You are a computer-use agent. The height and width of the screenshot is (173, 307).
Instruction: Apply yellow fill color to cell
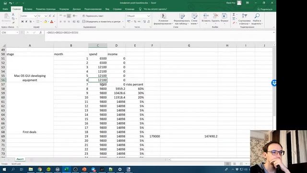pyautogui.click(x=46, y=21)
